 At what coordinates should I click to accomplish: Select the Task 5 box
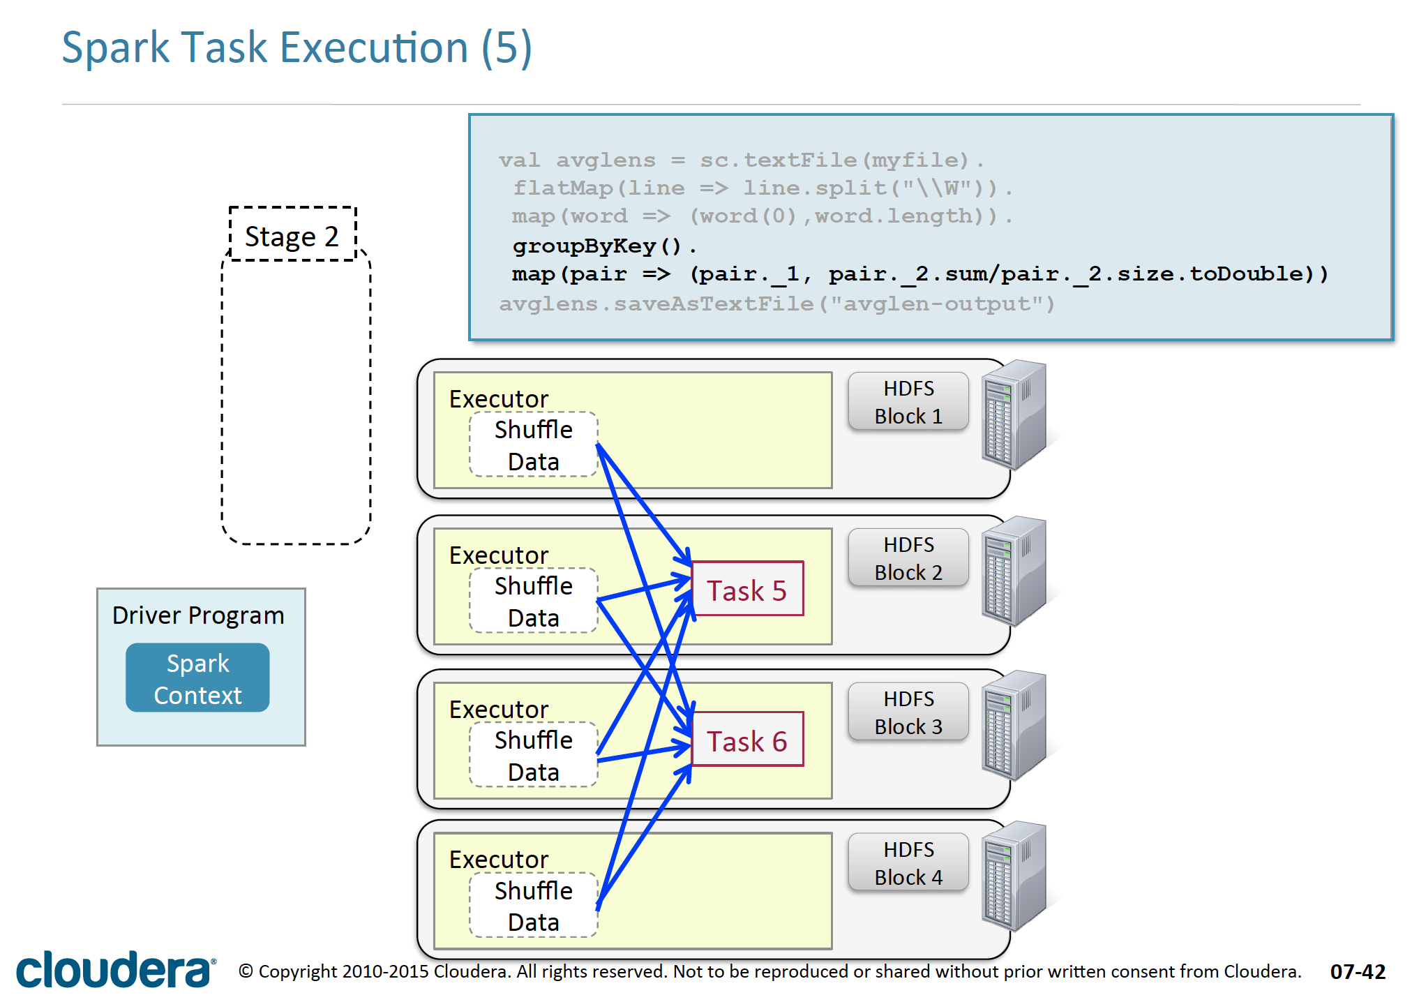747,590
